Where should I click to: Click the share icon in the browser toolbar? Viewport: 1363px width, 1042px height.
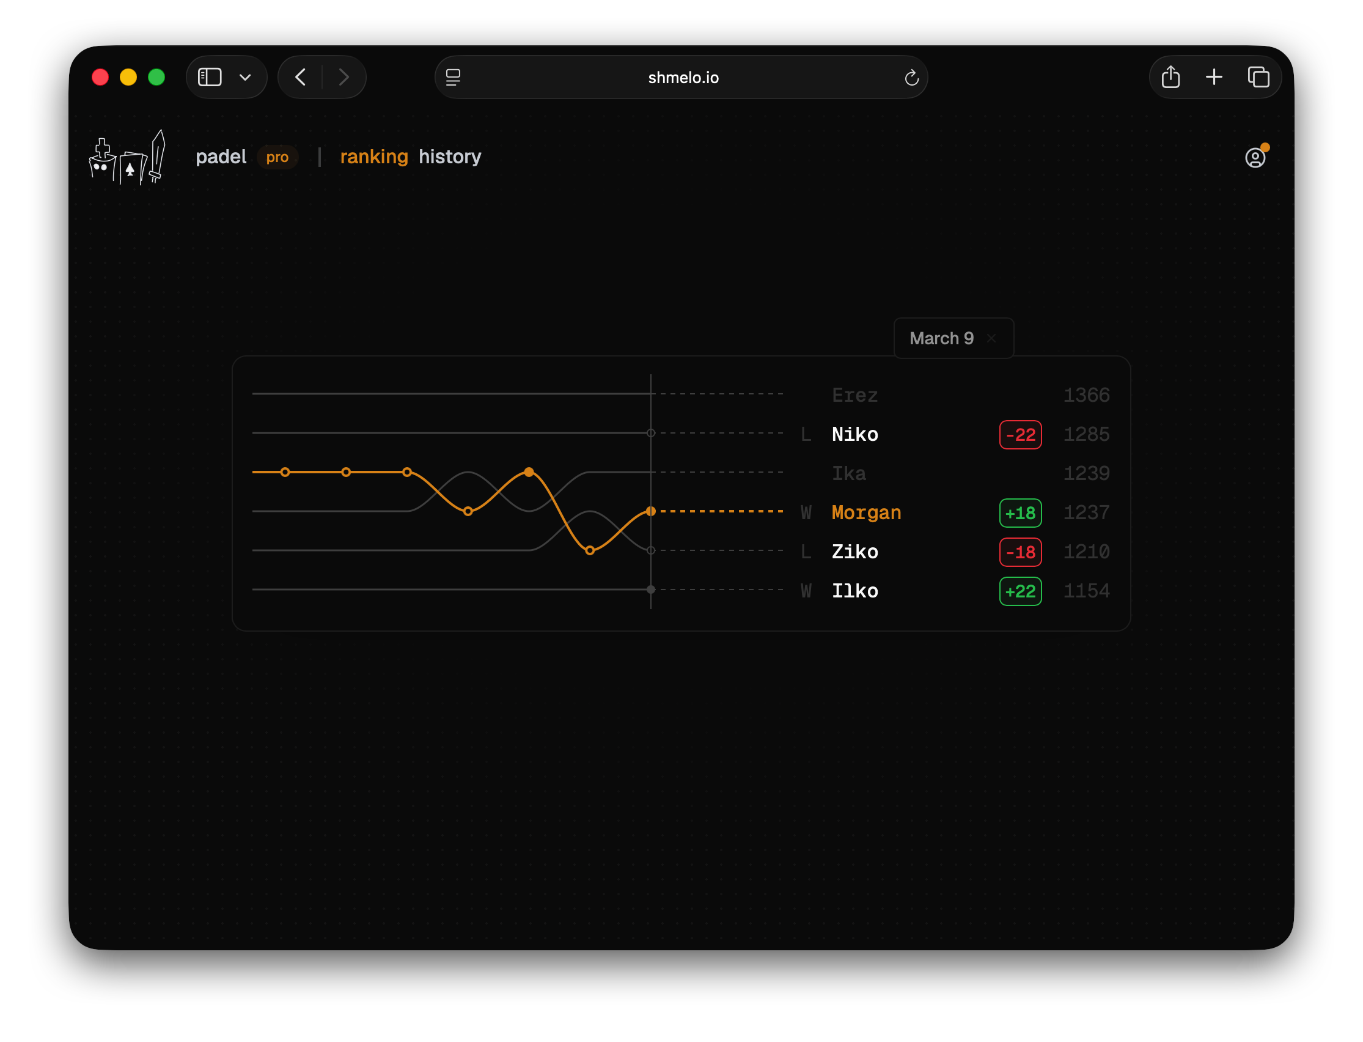(x=1171, y=77)
